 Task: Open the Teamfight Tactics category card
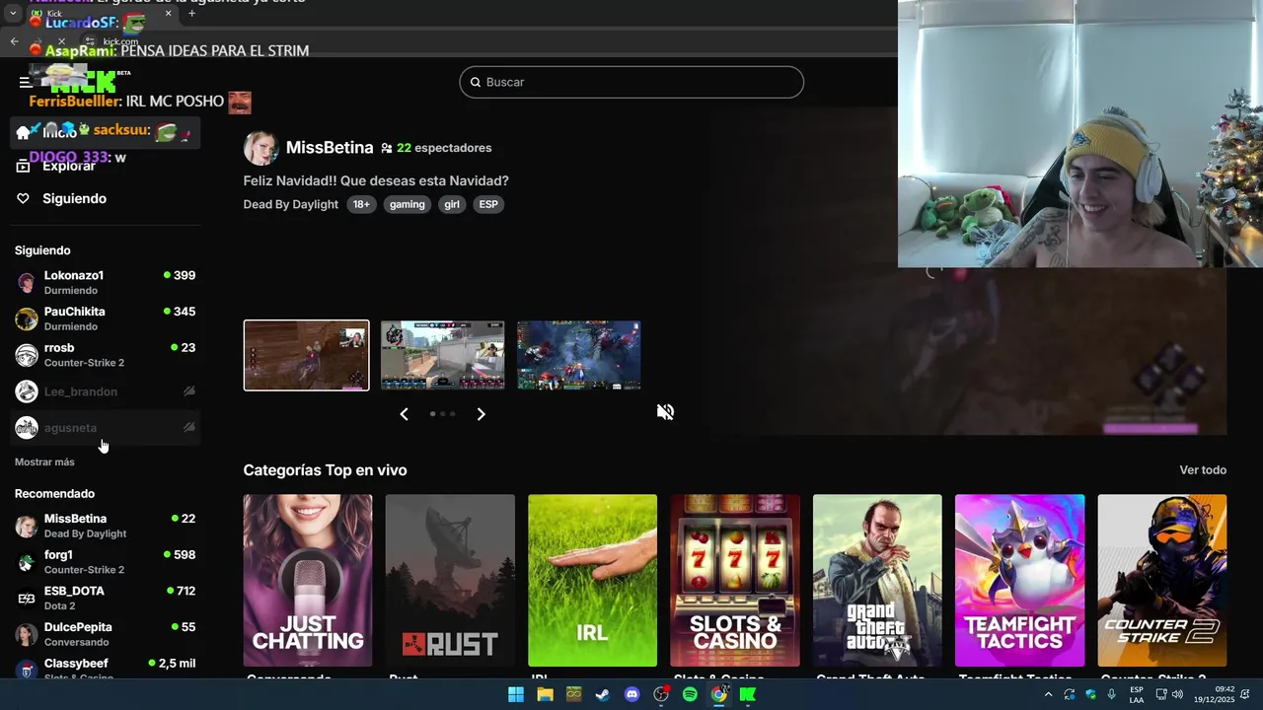point(1019,581)
